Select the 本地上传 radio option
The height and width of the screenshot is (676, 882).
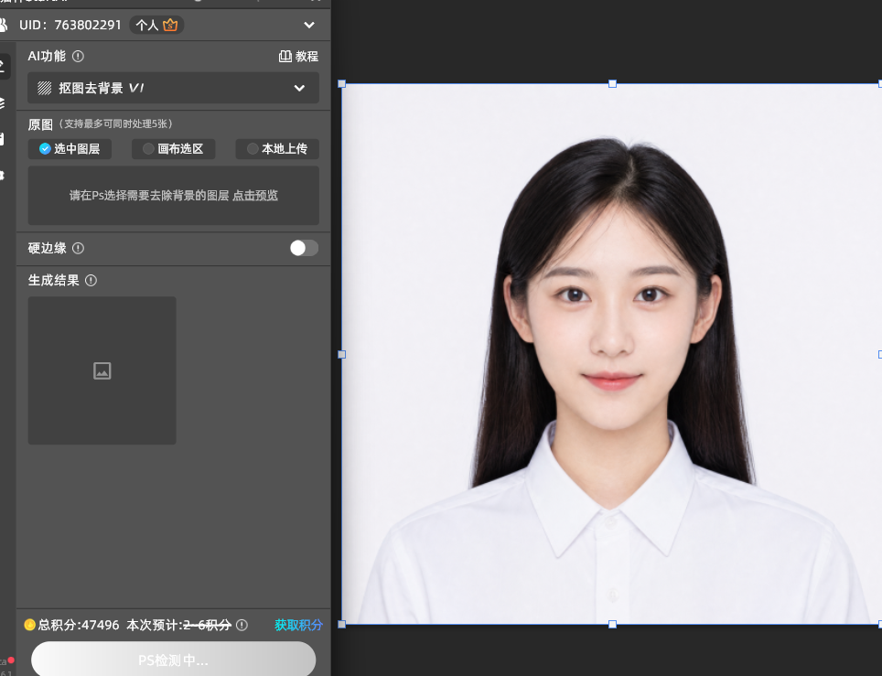point(277,148)
